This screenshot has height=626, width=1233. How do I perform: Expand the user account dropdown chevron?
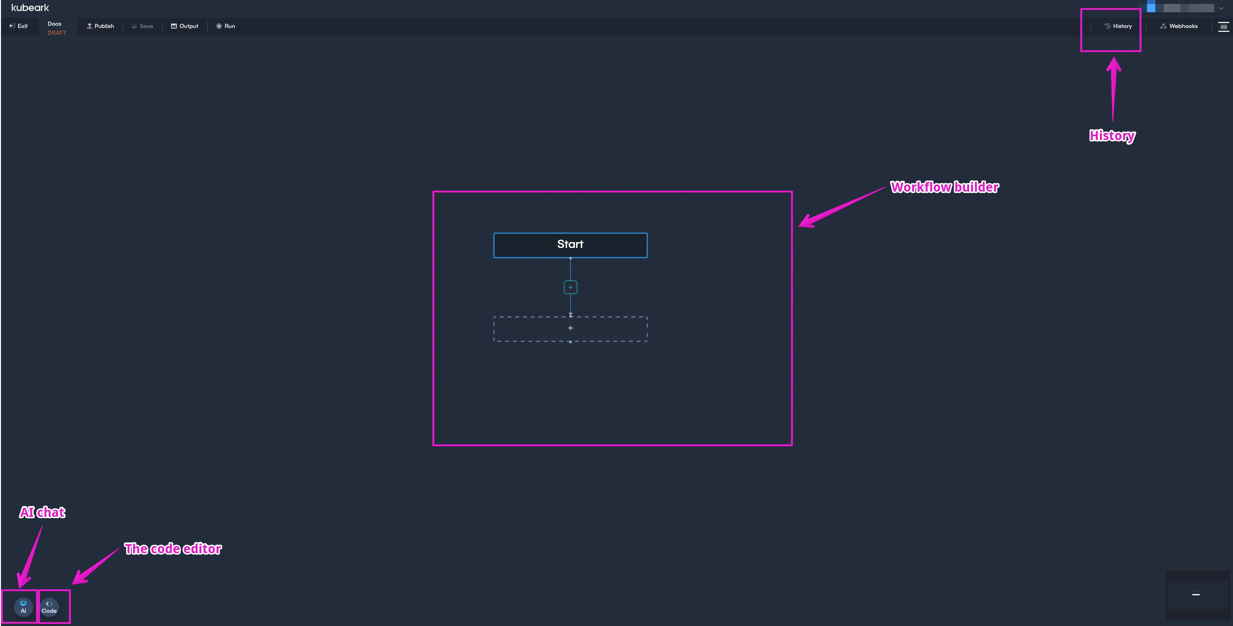(1221, 8)
